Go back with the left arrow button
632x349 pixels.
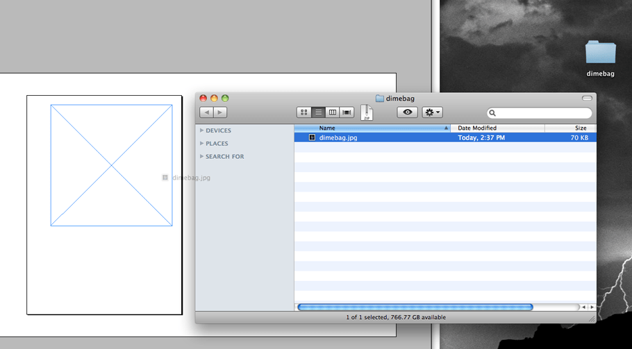pos(206,112)
